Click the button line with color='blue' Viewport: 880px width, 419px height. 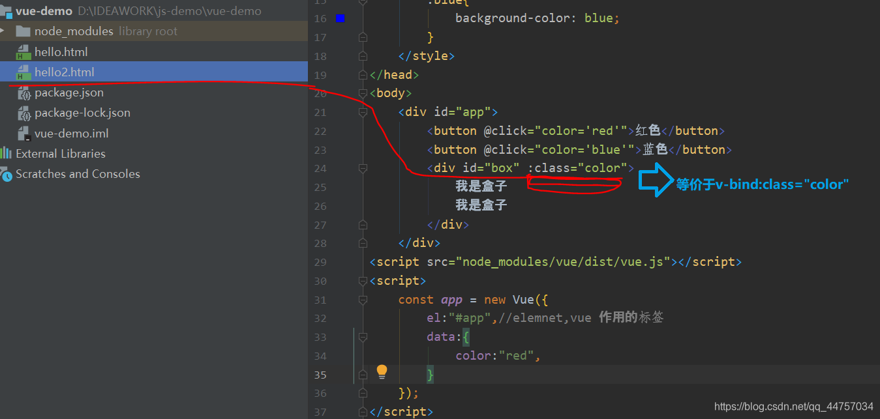(x=579, y=150)
